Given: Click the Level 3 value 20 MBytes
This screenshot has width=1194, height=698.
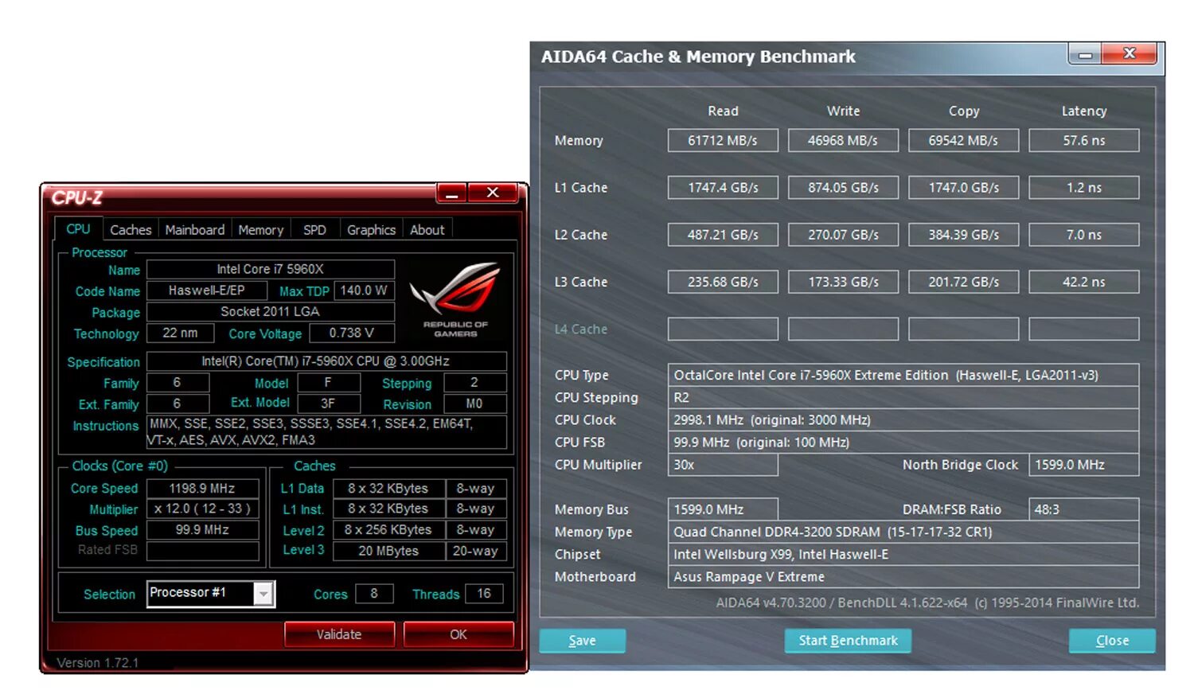Looking at the screenshot, I should tap(388, 551).
